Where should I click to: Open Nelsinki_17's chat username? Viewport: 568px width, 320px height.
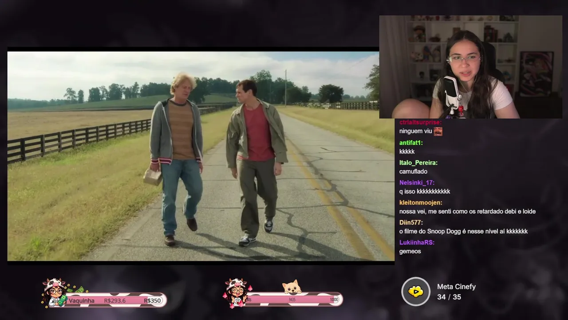417,183
